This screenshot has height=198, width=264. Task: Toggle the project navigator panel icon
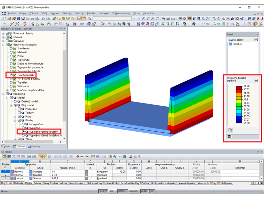(79, 18)
